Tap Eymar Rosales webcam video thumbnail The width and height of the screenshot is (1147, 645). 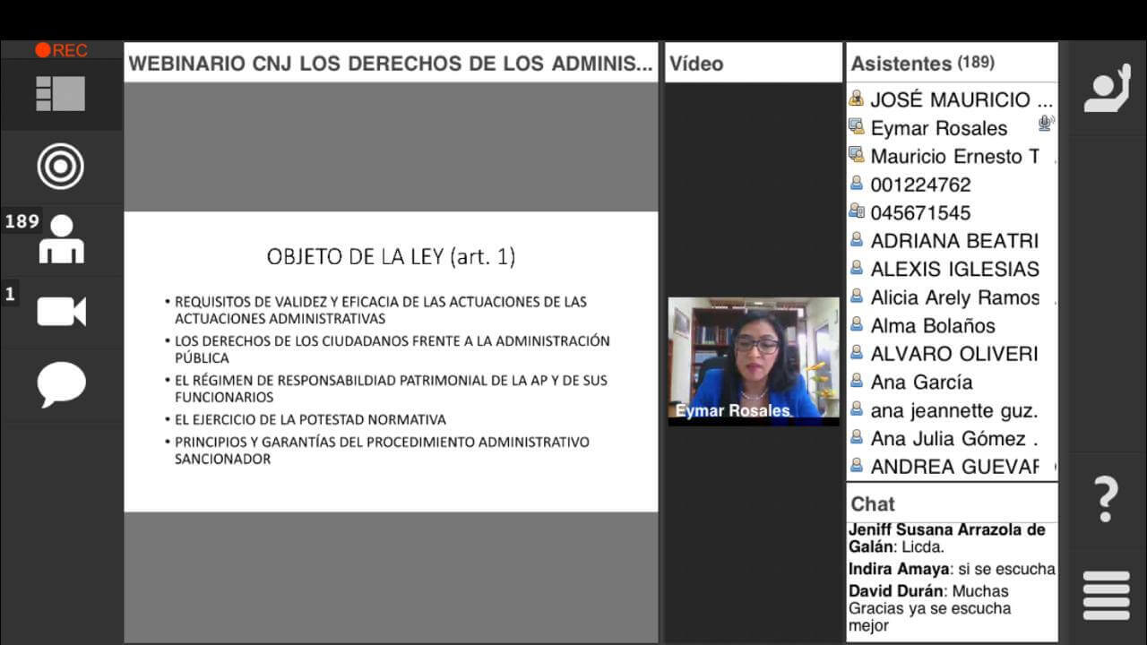tap(754, 361)
